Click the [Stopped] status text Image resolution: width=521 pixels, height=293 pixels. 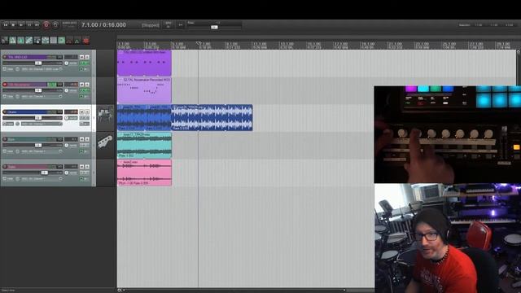(151, 25)
